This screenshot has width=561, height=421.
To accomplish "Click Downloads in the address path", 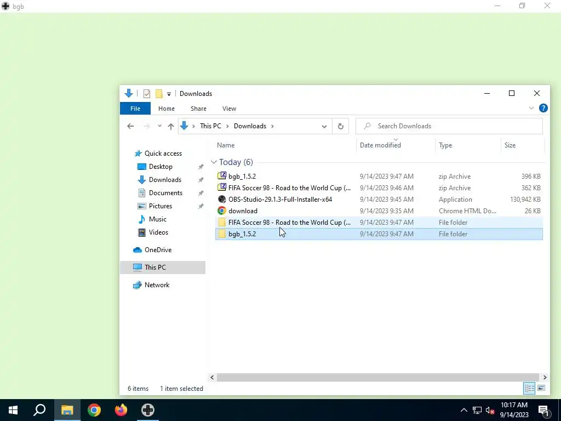I will pos(250,126).
